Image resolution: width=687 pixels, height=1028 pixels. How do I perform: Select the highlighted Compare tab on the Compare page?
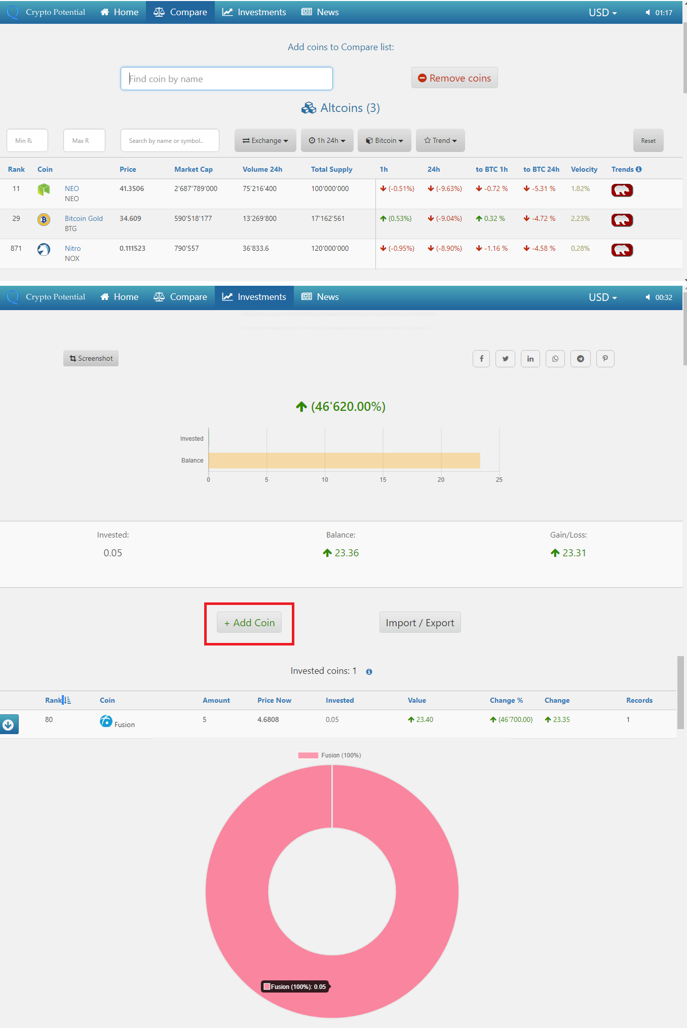click(180, 12)
